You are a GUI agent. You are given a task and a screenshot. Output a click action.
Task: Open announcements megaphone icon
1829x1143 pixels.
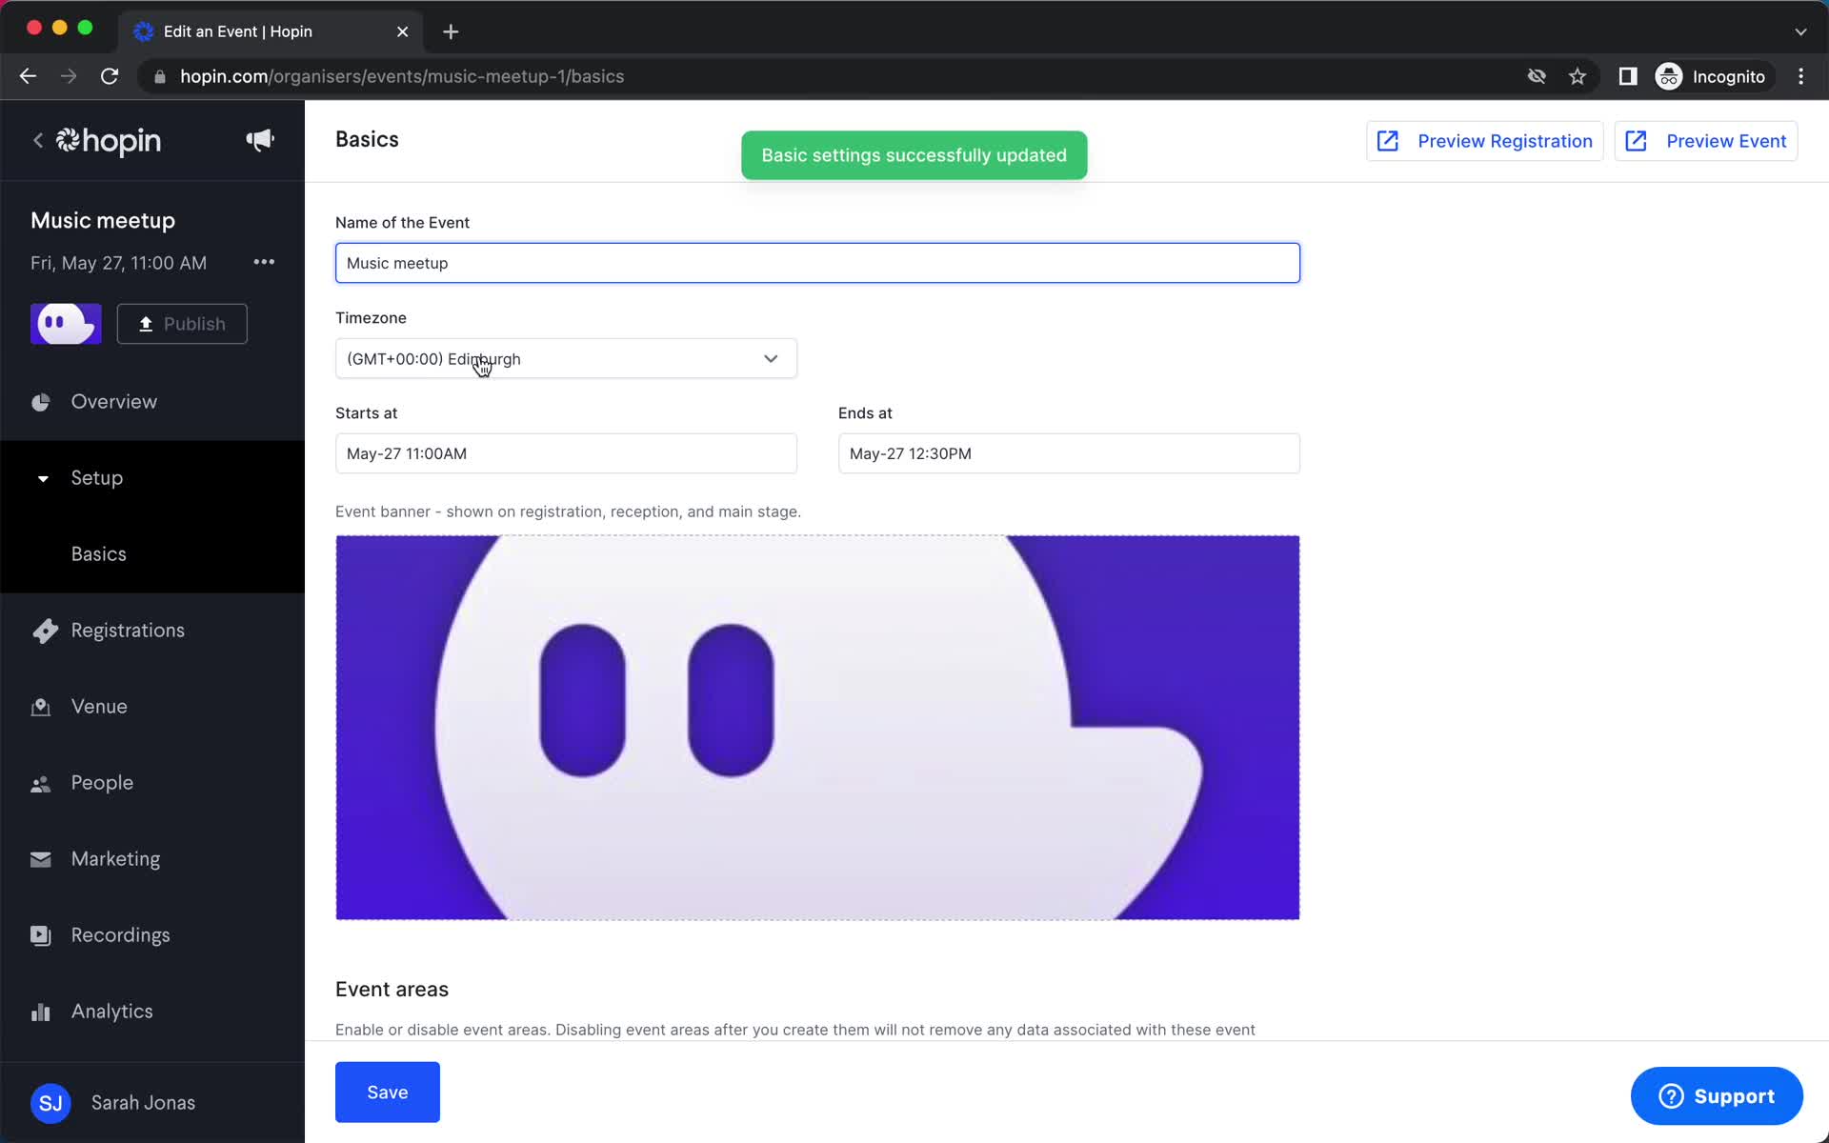[x=260, y=140]
